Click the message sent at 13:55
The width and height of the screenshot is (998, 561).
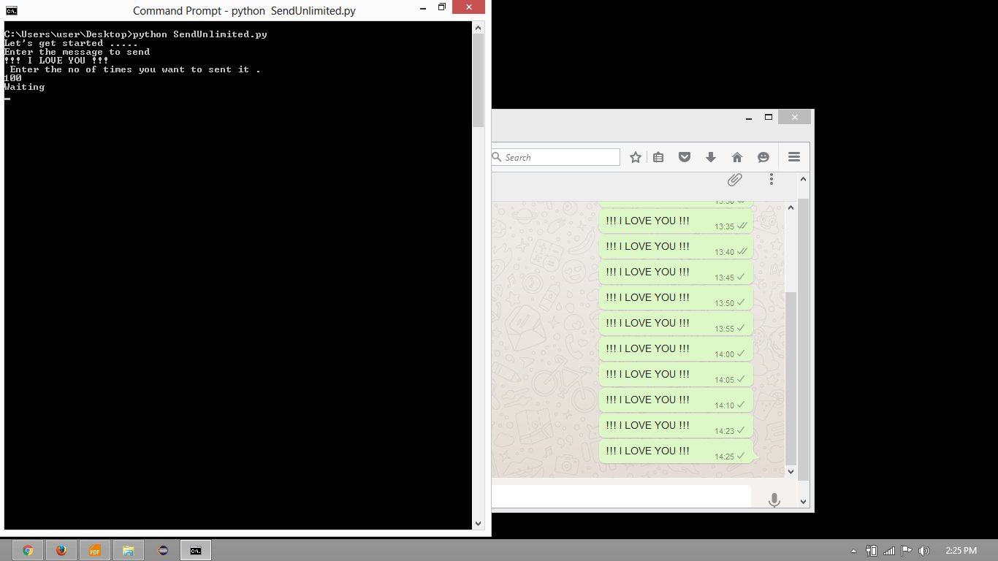tap(676, 324)
